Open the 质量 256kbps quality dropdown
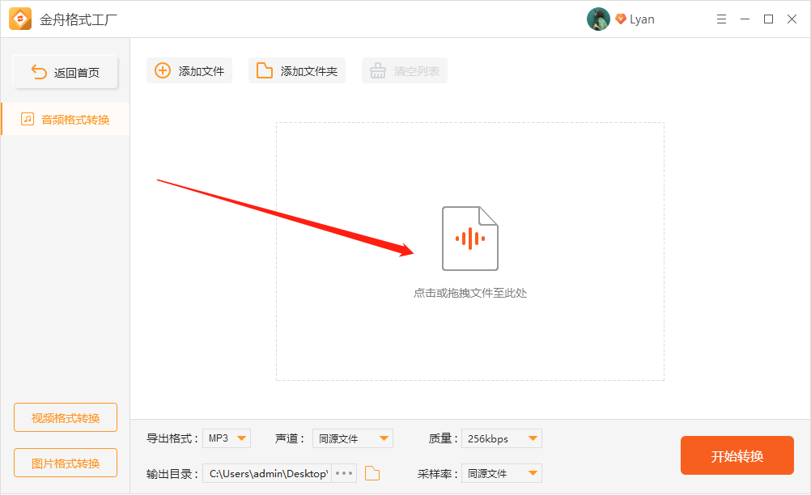Screen dimensions: 811x495 tap(501, 438)
